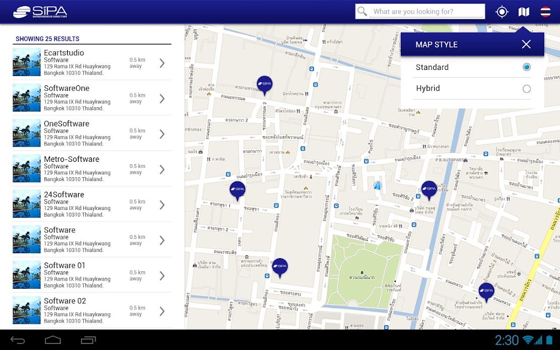Image resolution: width=560 pixels, height=350 pixels.
Task: Click '0.5 km away' on Metro-Software row
Action: (x=137, y=169)
